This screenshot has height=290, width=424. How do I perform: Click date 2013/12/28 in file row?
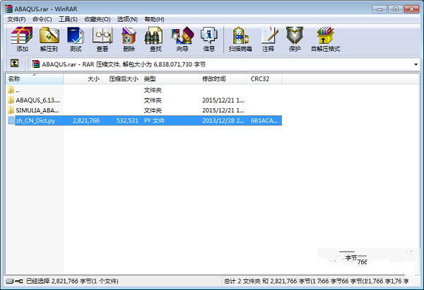(223, 121)
